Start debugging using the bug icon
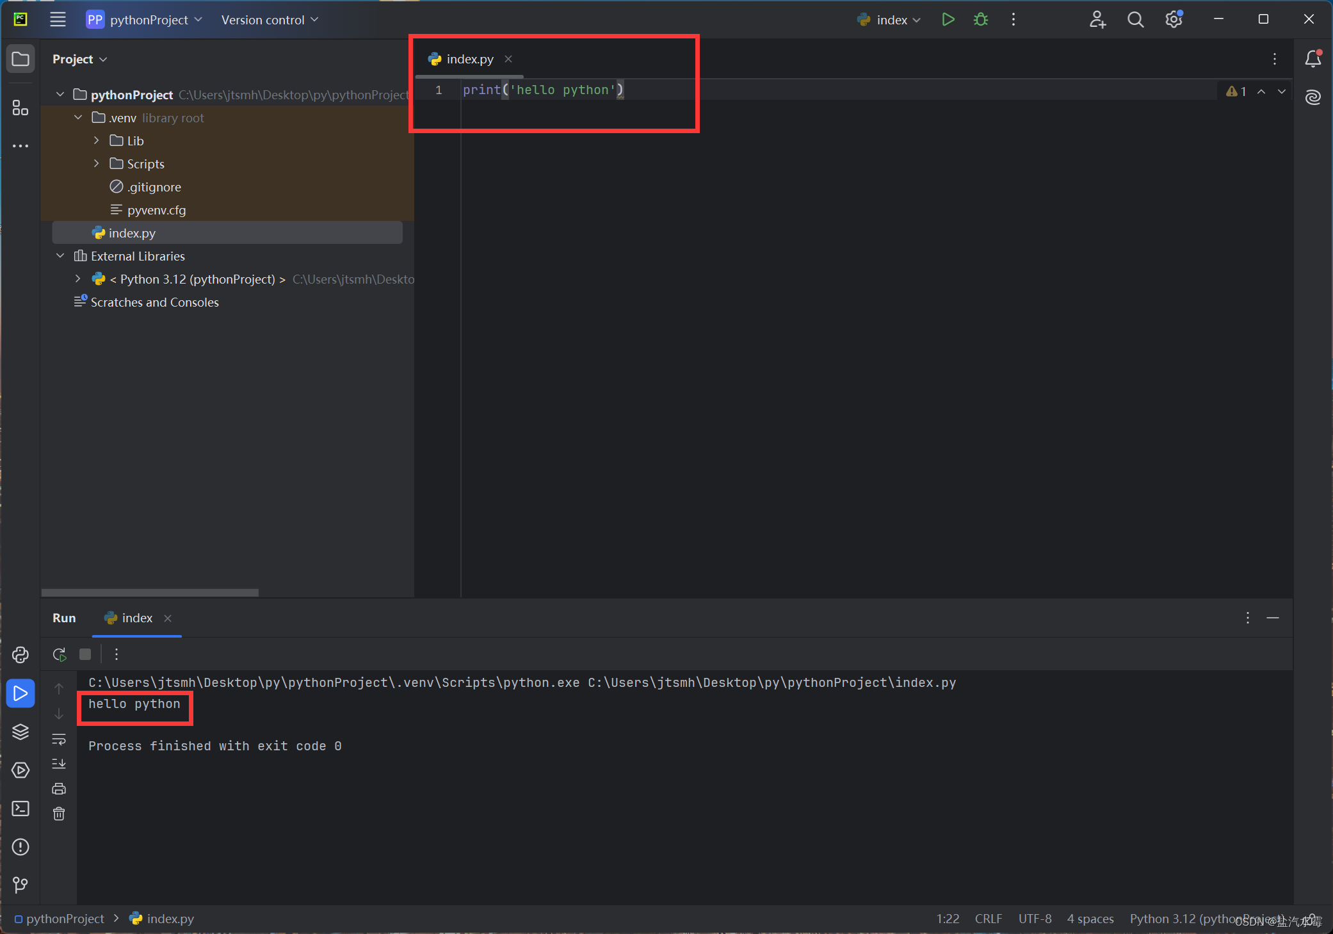This screenshot has width=1333, height=934. click(980, 19)
